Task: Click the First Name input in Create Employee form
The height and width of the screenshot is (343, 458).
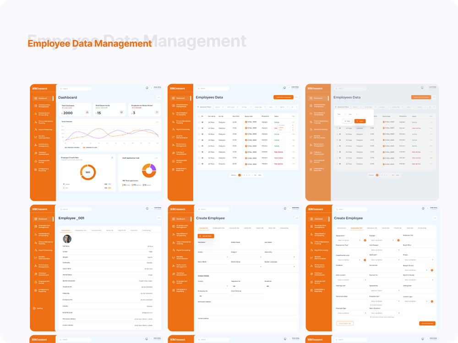Action: tap(213, 247)
